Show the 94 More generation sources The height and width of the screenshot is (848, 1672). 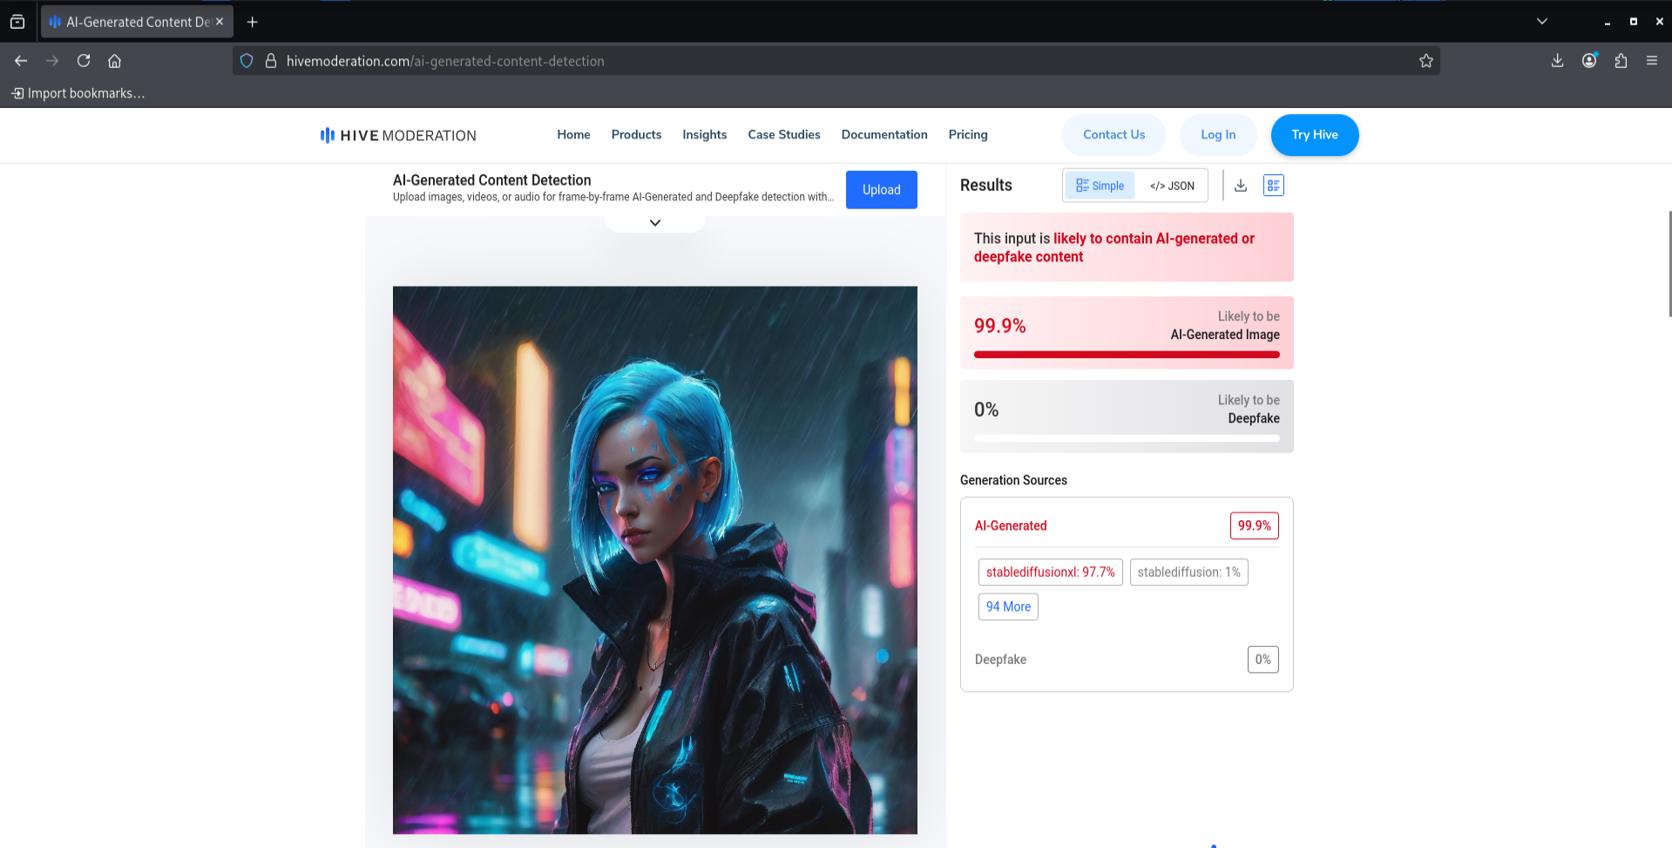1008,607
